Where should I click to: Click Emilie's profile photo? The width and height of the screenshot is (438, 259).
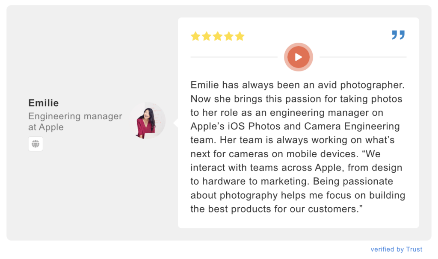[148, 121]
